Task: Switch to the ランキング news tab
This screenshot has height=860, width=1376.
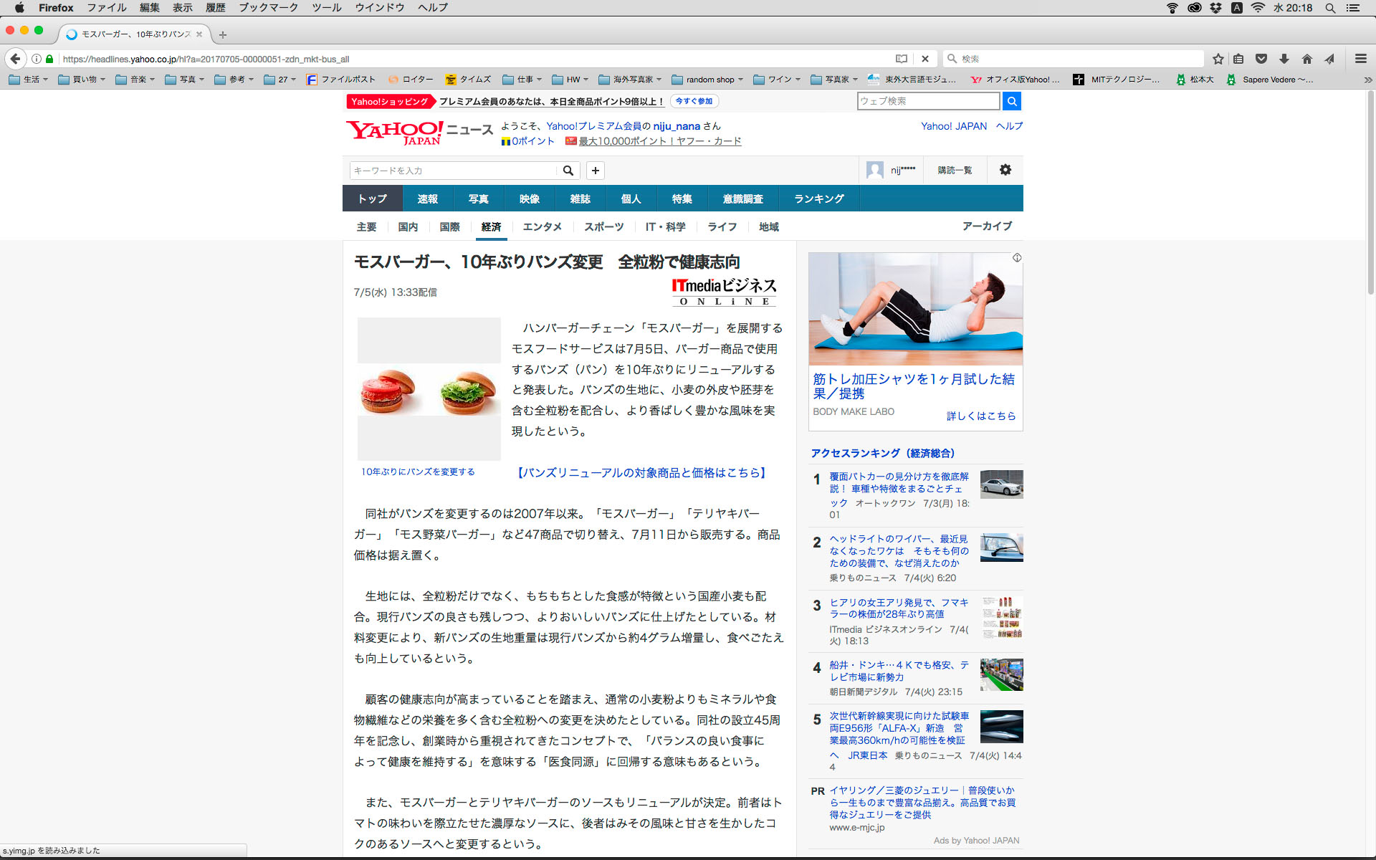Action: click(818, 199)
